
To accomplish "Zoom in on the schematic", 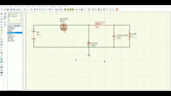I will tap(37, 10).
